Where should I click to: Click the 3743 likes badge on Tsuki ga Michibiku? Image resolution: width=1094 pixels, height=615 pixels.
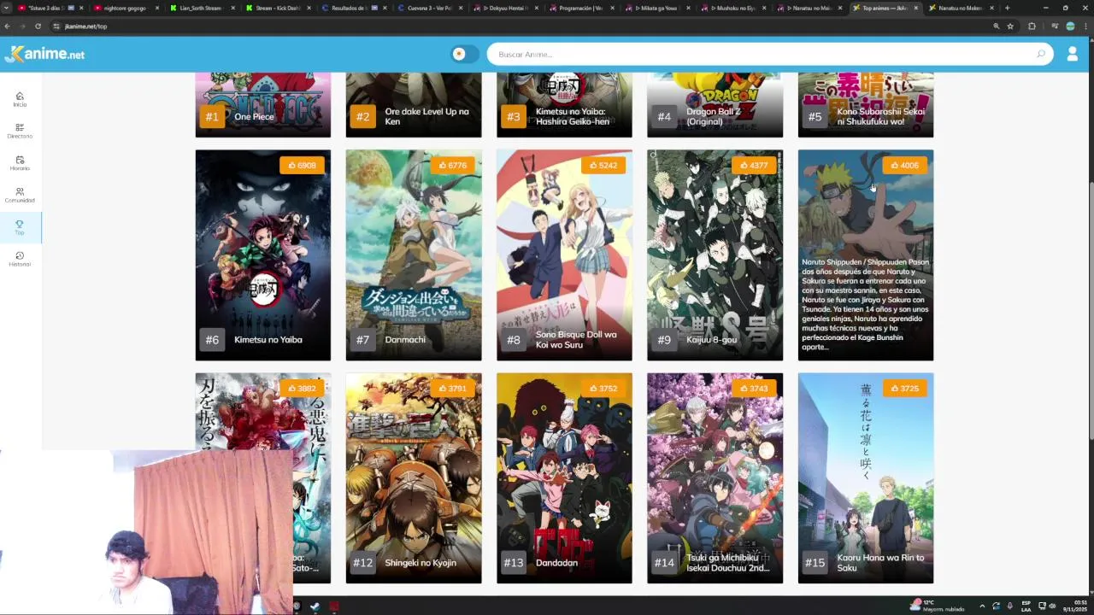pos(754,388)
